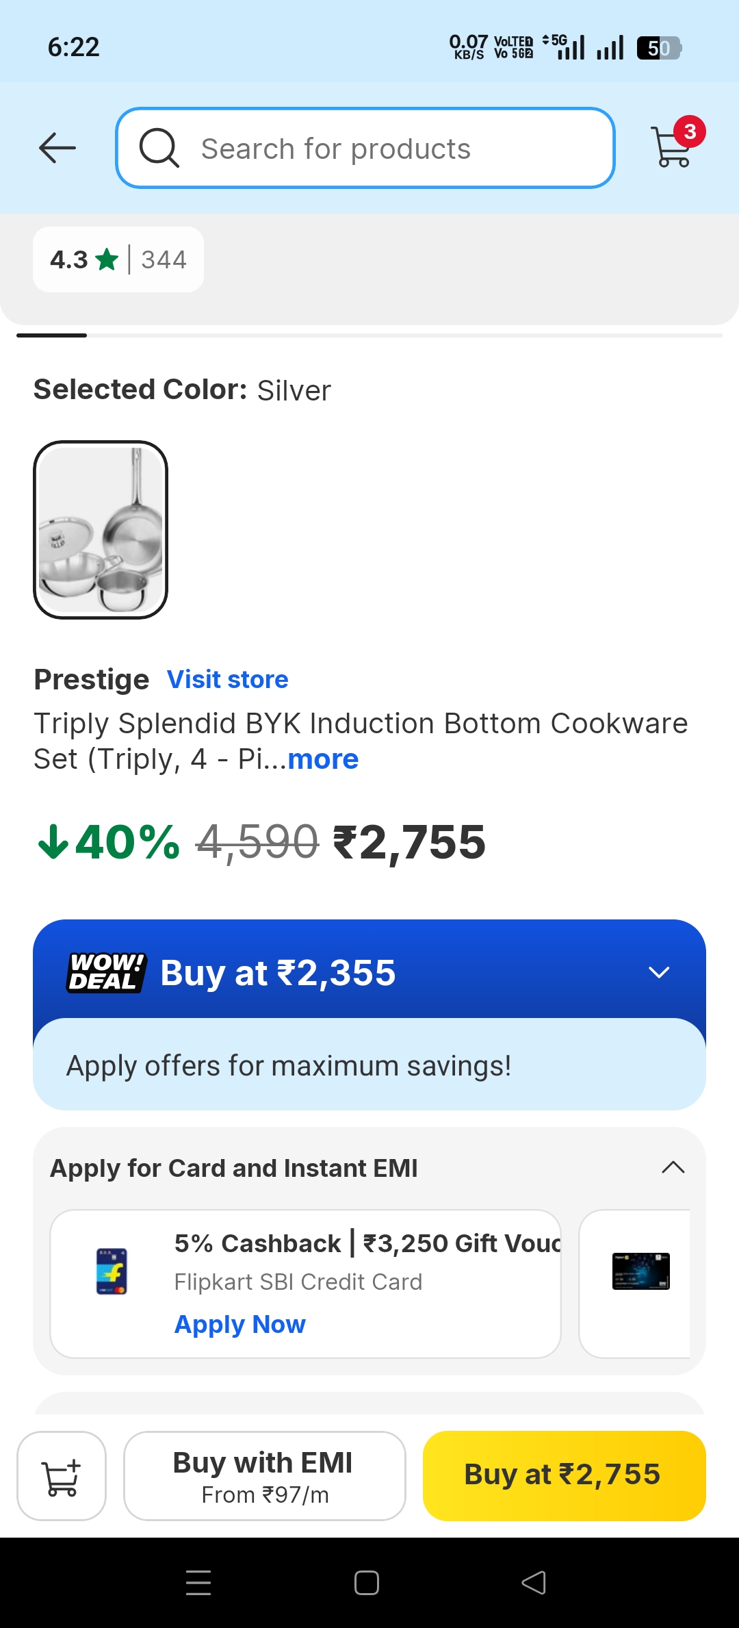Screen dimensions: 739x1628
Task: Select the back arrow to leave product page
Action: (57, 147)
